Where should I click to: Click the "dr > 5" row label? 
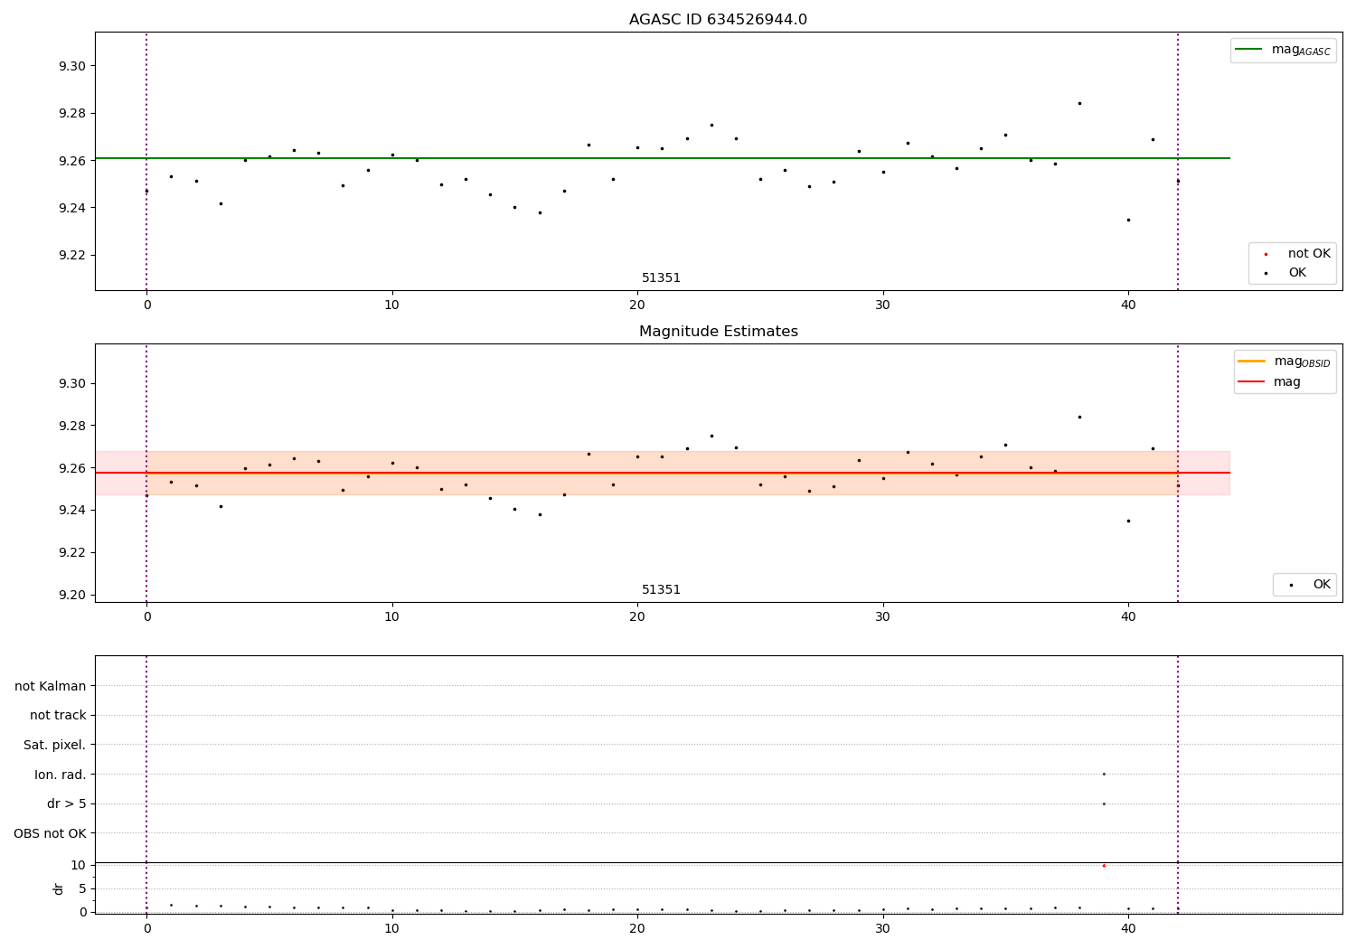tap(67, 803)
